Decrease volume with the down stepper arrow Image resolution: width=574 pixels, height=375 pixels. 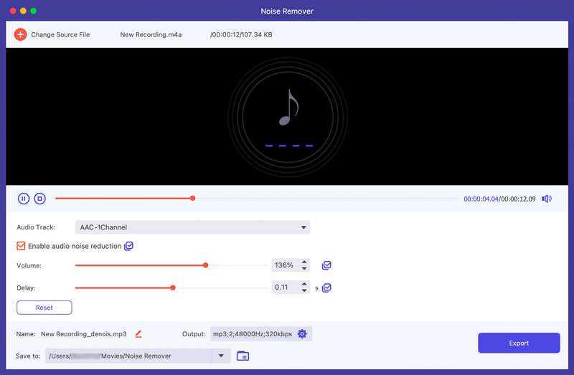coord(304,269)
